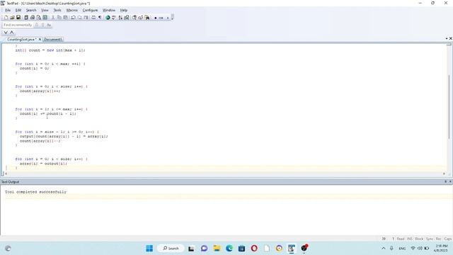
Task: Click the 'int[] count = new int[max + 1];' line
Action: tap(50, 50)
